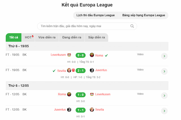Click the Roma crest in the 12/05 match

click(x=69, y=94)
